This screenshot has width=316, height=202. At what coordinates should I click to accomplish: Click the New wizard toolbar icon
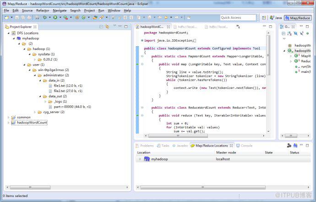click(x=7, y=18)
